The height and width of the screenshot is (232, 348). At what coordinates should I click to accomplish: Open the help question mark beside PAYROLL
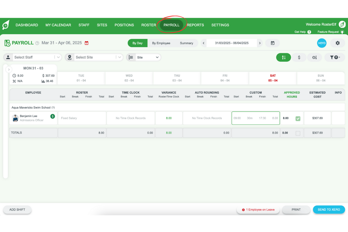coord(37,43)
